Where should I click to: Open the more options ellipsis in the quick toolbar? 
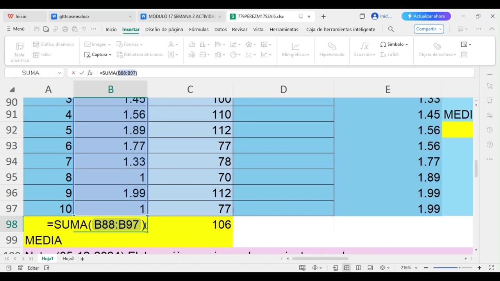click(94, 29)
